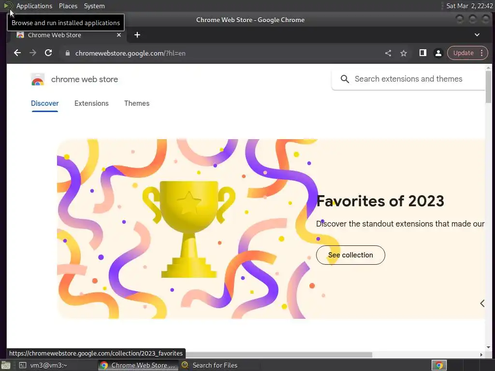Click the padlock site info icon
This screenshot has width=495, height=371.
click(x=68, y=53)
